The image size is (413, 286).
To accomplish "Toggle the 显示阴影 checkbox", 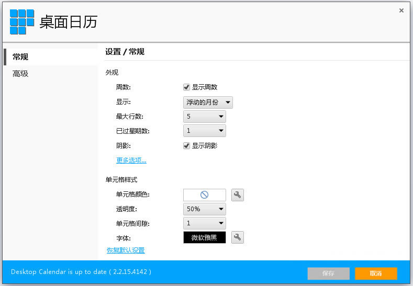I will pyautogui.click(x=186, y=146).
